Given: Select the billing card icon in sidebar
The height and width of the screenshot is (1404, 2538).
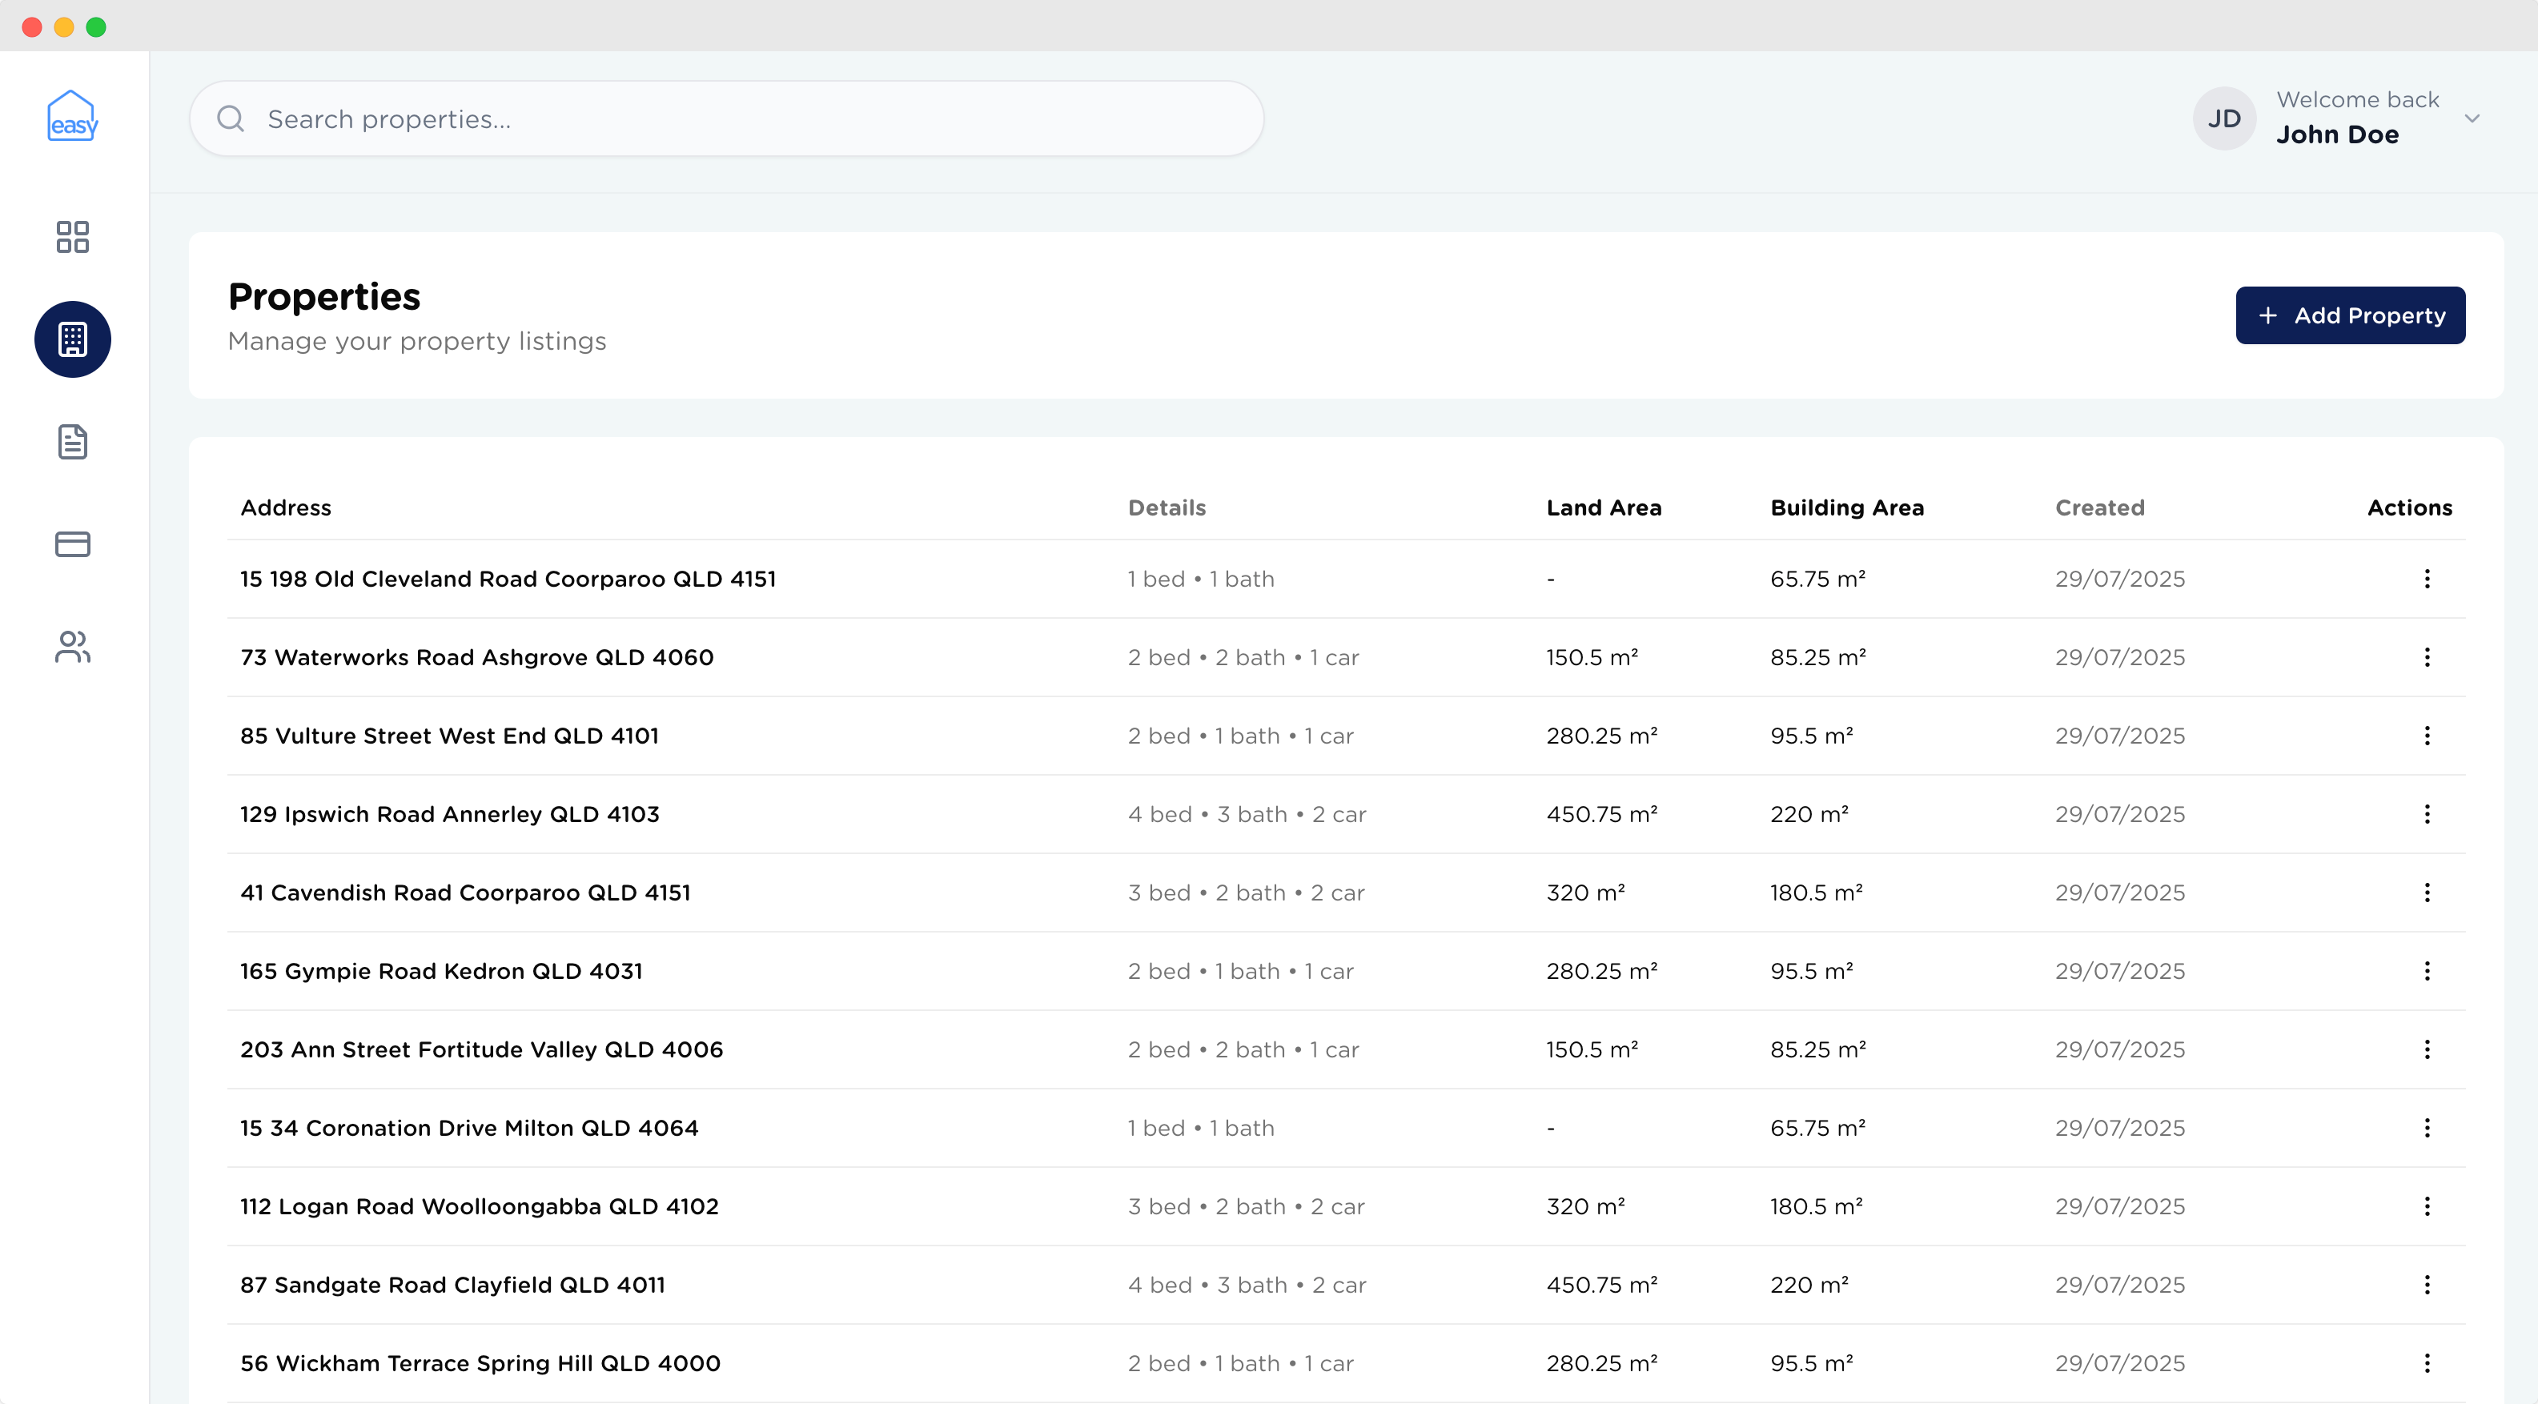Looking at the screenshot, I should 73,544.
